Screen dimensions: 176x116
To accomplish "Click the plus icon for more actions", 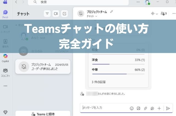I will 159,108.
